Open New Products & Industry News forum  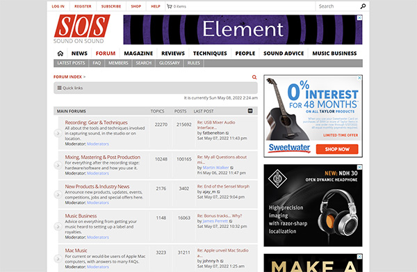[x=97, y=186]
